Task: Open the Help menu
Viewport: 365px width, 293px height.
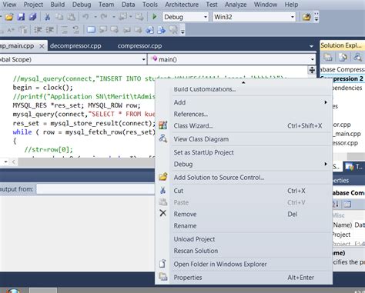Action: pos(291,5)
